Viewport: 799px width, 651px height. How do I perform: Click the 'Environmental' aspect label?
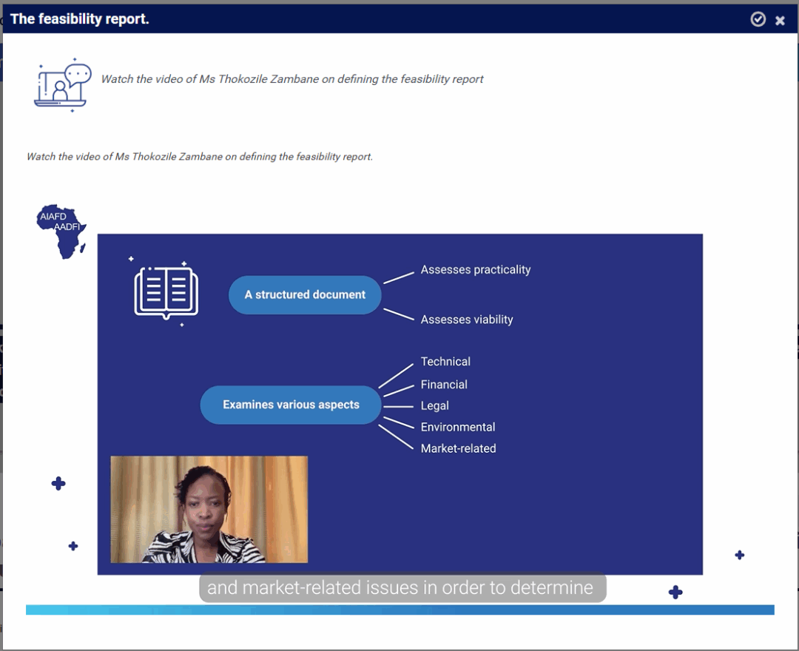tap(457, 427)
